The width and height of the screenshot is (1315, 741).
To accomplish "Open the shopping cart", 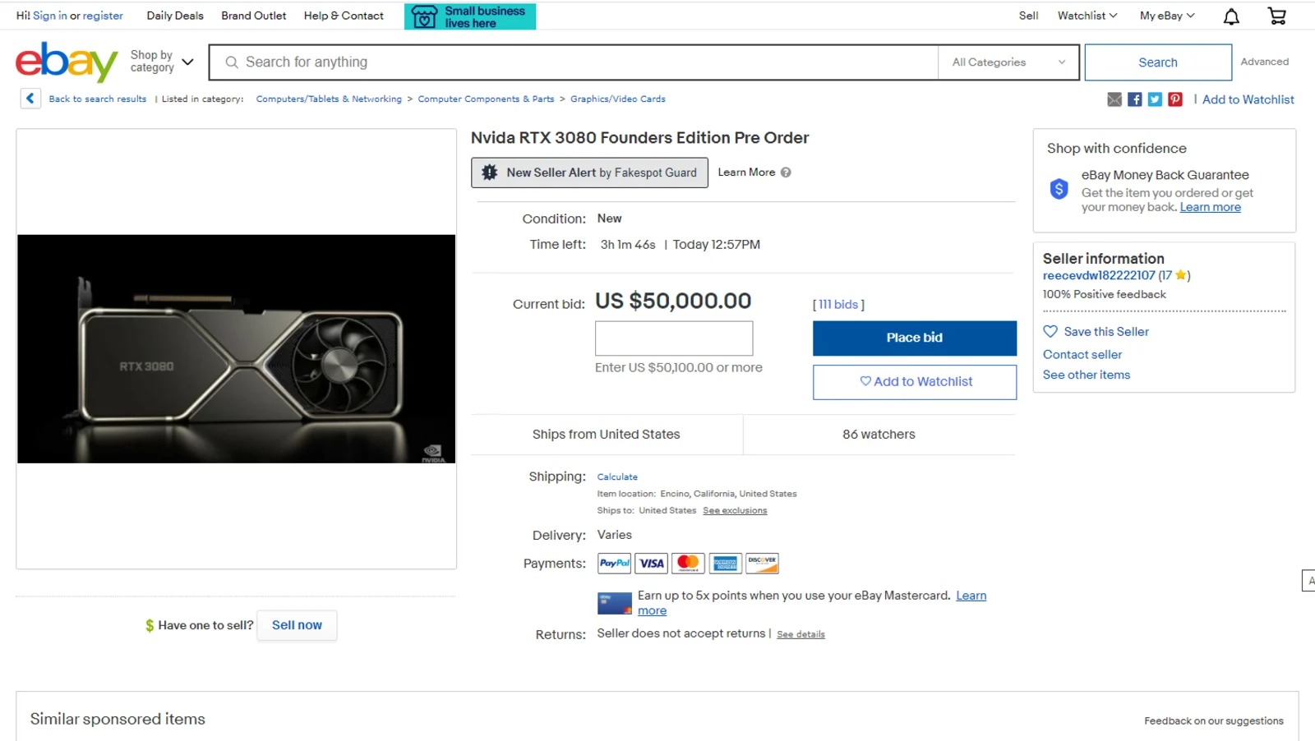I will [1276, 16].
